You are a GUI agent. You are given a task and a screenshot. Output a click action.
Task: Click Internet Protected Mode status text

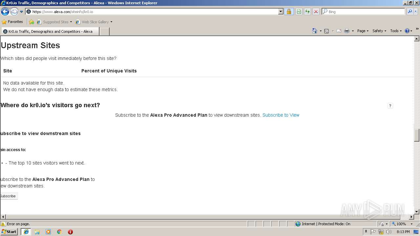click(326, 224)
